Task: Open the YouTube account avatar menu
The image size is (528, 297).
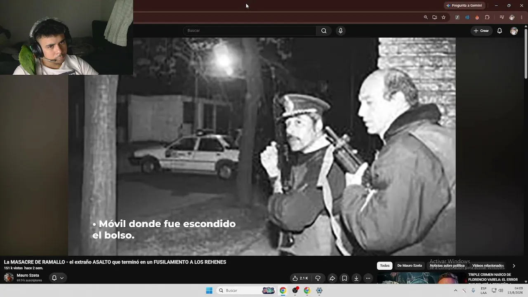Action: point(514,31)
